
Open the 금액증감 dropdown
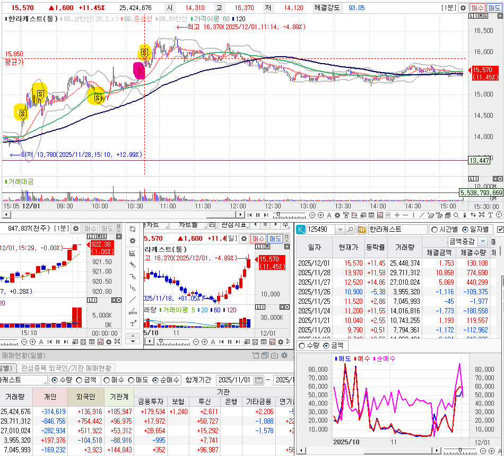[x=483, y=241]
